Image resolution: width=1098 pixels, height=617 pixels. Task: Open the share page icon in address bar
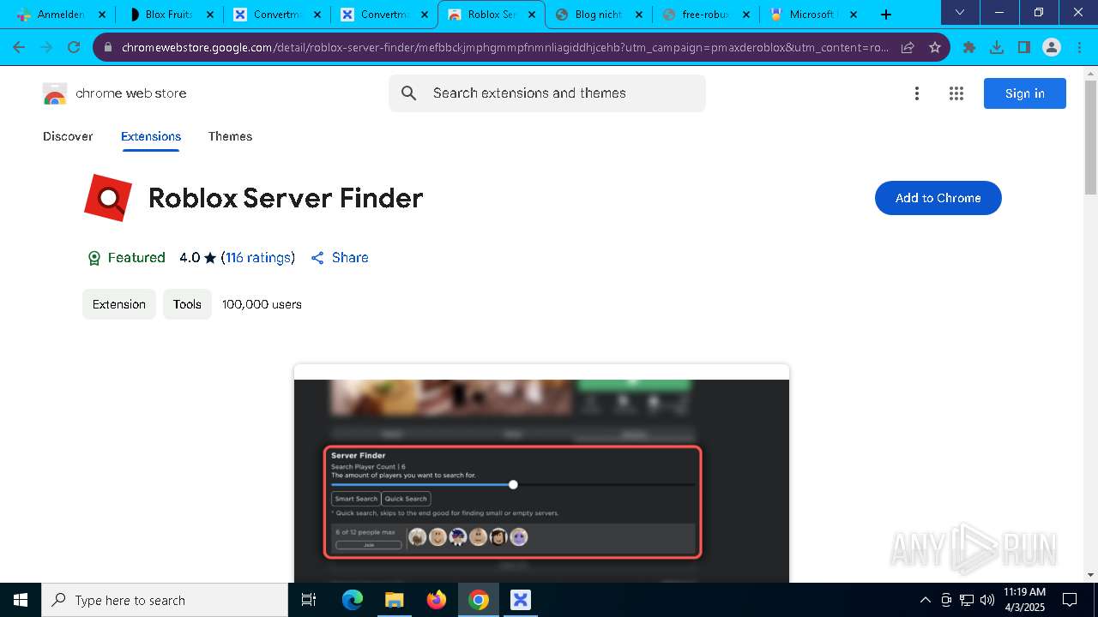click(x=908, y=47)
